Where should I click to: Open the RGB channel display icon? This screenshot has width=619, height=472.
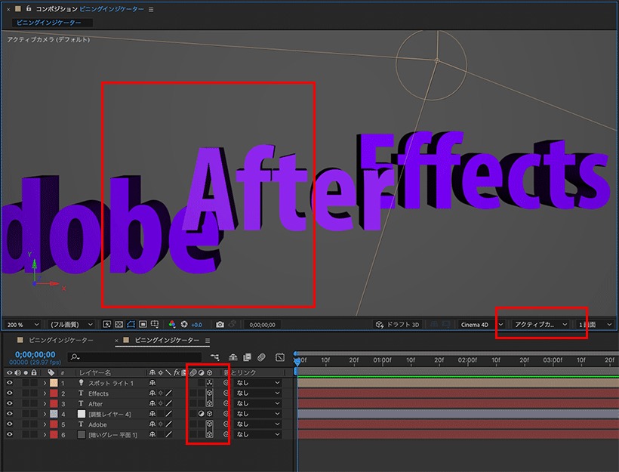[172, 324]
